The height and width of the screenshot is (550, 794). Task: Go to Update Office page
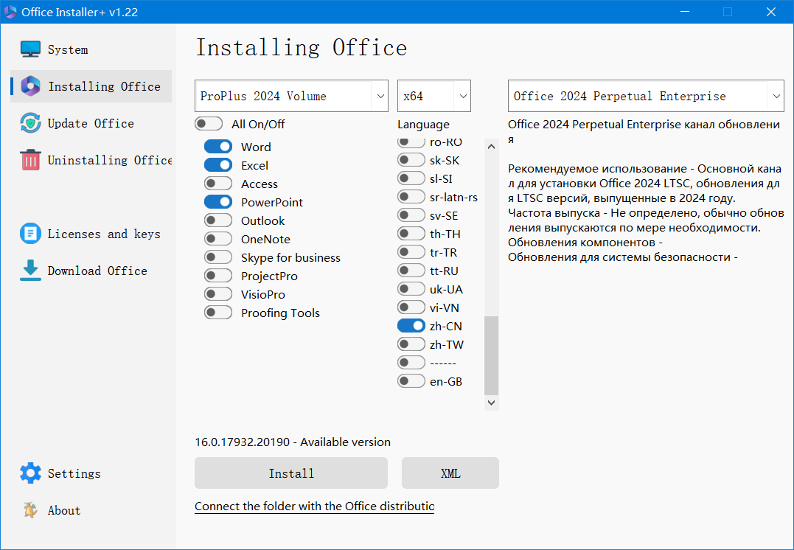click(91, 123)
